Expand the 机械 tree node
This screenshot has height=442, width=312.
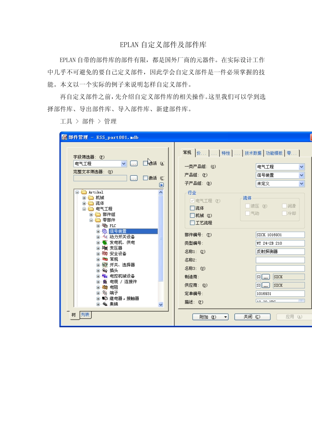point(84,198)
